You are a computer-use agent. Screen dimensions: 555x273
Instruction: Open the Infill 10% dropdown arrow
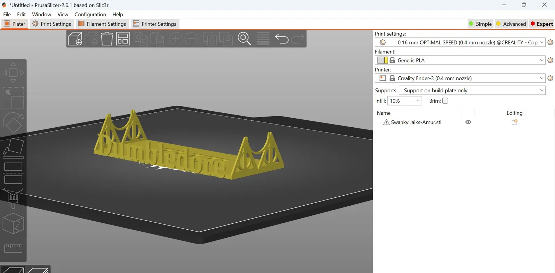[x=418, y=101]
